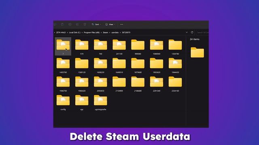Select the 1086940 folder

[x=157, y=47]
